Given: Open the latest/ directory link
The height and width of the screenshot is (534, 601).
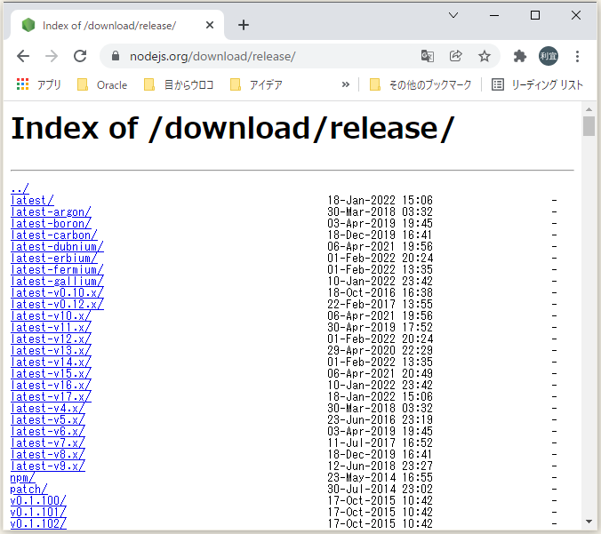Looking at the screenshot, I should tap(32, 200).
